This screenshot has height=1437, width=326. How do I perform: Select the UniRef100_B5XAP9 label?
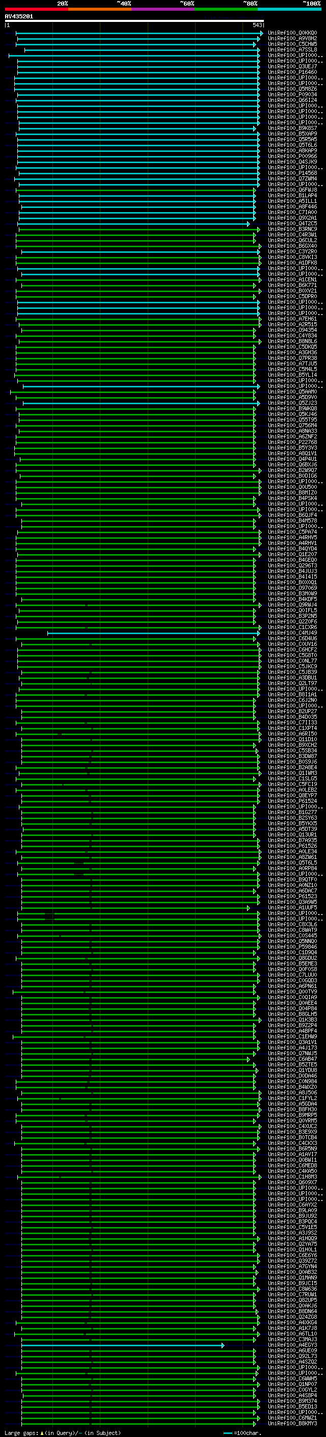coord(292,134)
